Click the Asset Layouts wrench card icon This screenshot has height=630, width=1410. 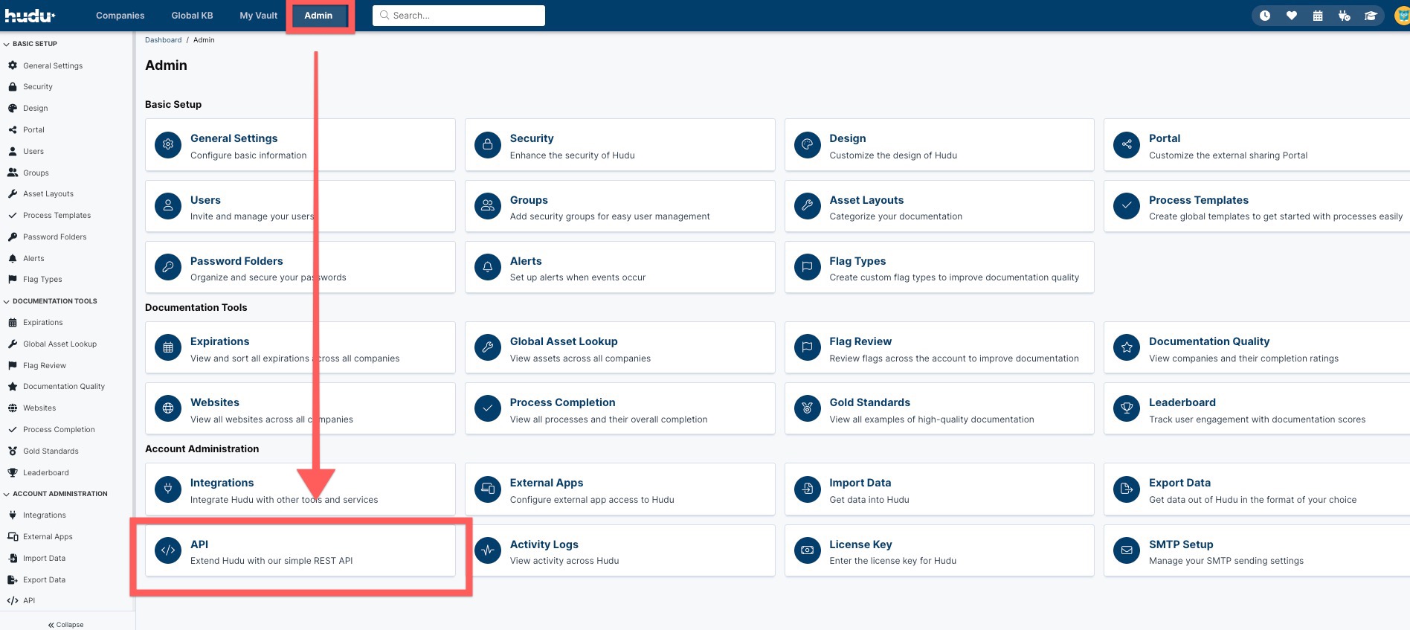(807, 206)
